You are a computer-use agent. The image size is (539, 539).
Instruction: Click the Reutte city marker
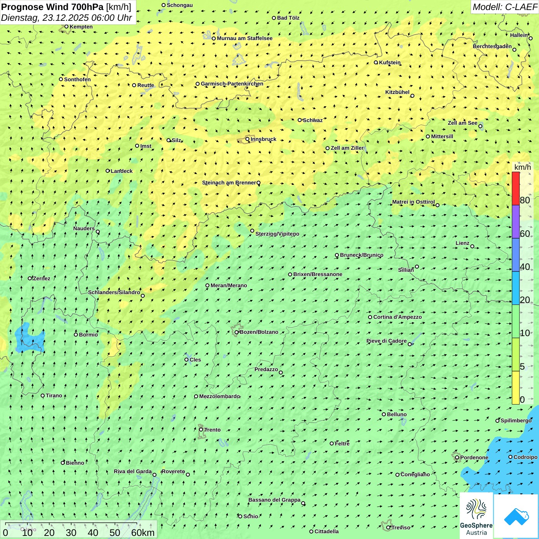pyautogui.click(x=134, y=85)
